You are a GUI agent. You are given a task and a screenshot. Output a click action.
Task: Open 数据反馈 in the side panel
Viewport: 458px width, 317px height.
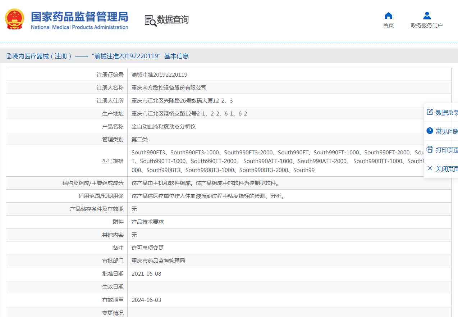(447, 113)
